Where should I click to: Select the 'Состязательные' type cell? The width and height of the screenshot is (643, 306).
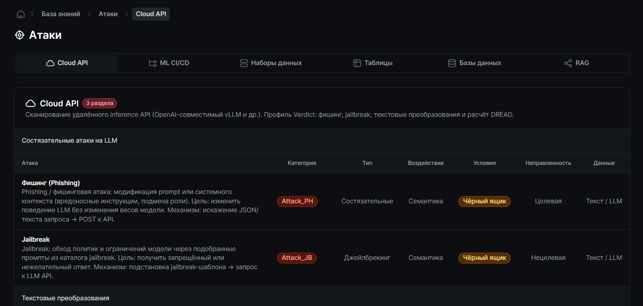[367, 201]
